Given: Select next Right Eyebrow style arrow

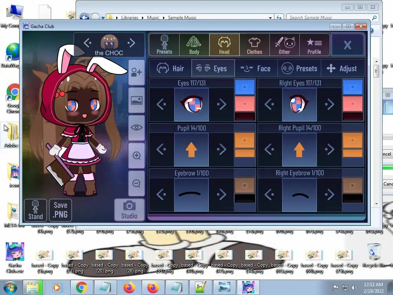Looking at the screenshot, I should pyautogui.click(x=329, y=194).
